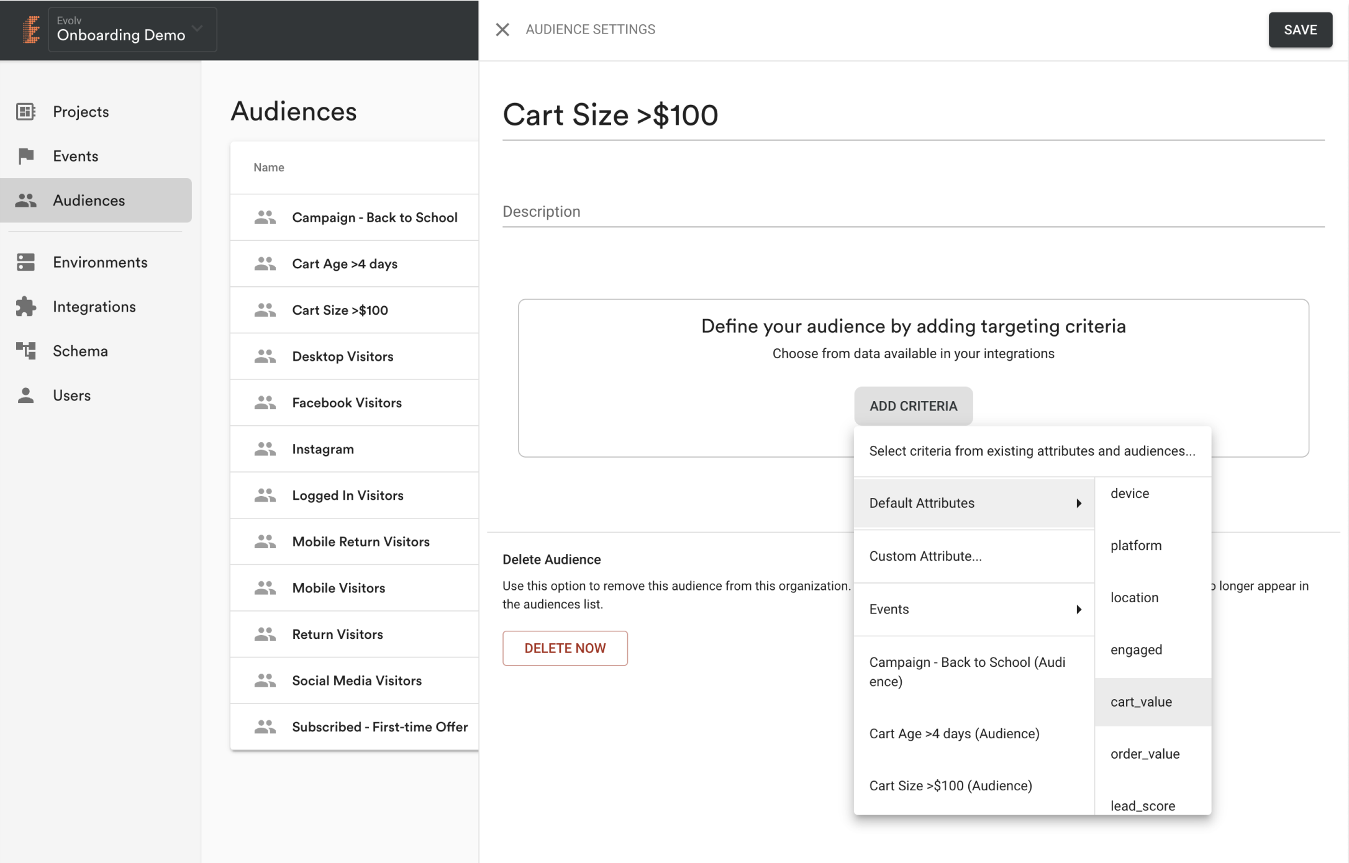
Task: Click the Projects grid icon
Action: 25,112
